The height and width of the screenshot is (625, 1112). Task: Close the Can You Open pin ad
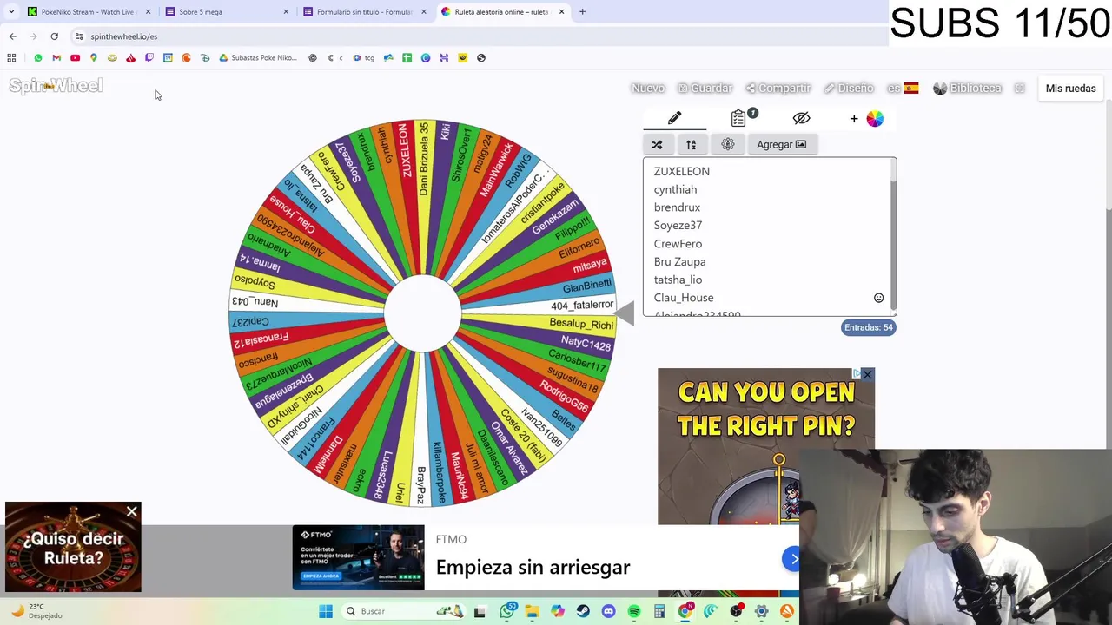[867, 375]
